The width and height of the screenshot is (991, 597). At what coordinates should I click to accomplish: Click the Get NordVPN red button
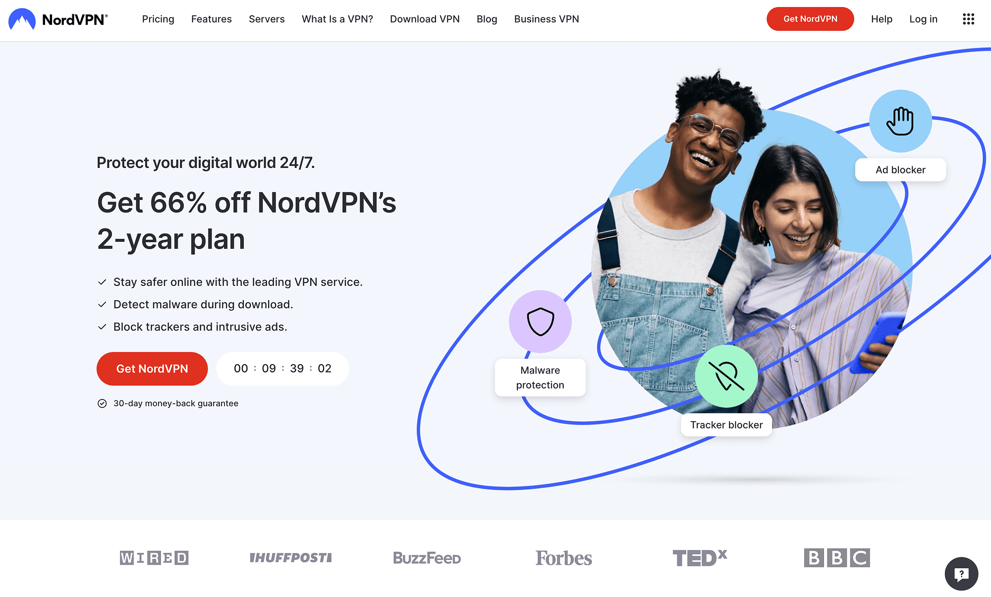(x=152, y=368)
